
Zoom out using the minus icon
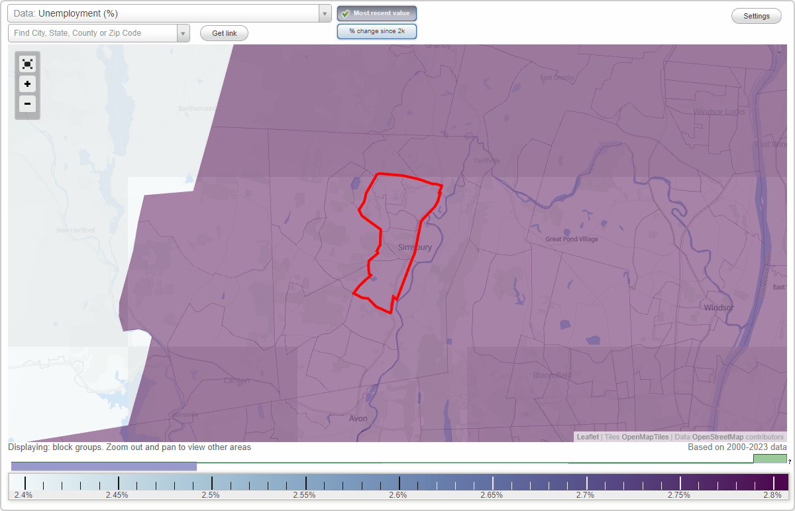[x=27, y=104]
